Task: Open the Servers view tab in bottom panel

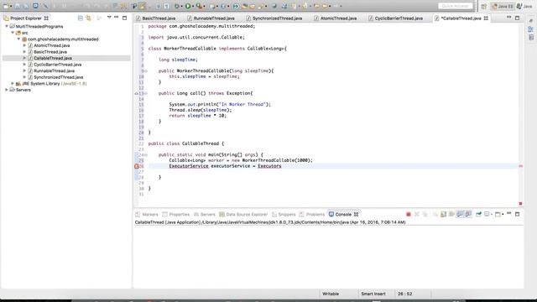Action: (x=205, y=215)
